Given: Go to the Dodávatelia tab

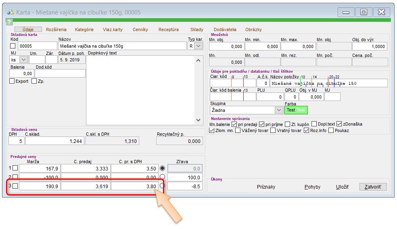Looking at the screenshot, I should click(x=225, y=29).
